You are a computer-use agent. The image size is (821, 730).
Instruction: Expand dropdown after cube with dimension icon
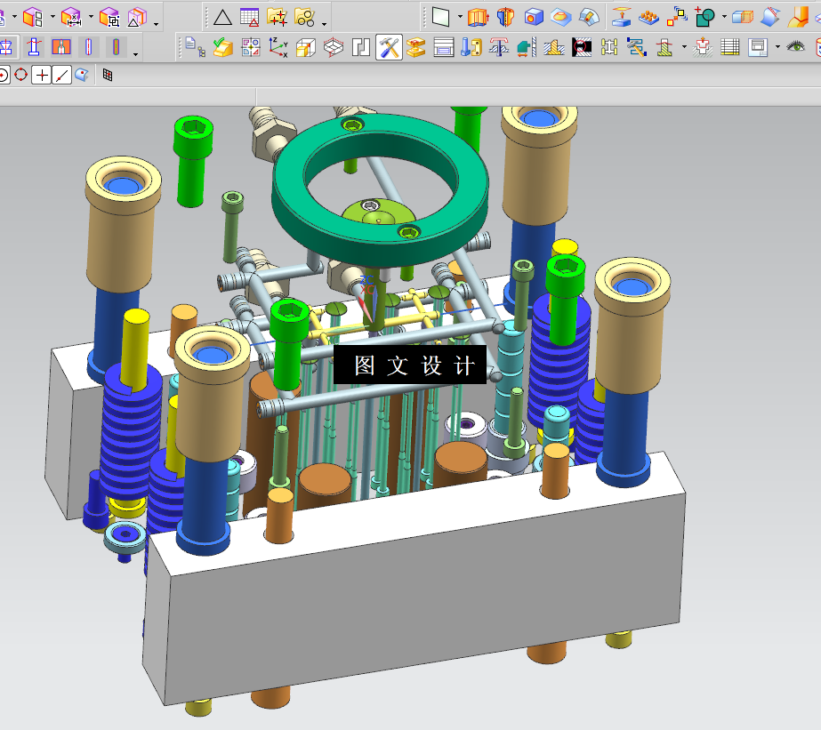click(91, 17)
